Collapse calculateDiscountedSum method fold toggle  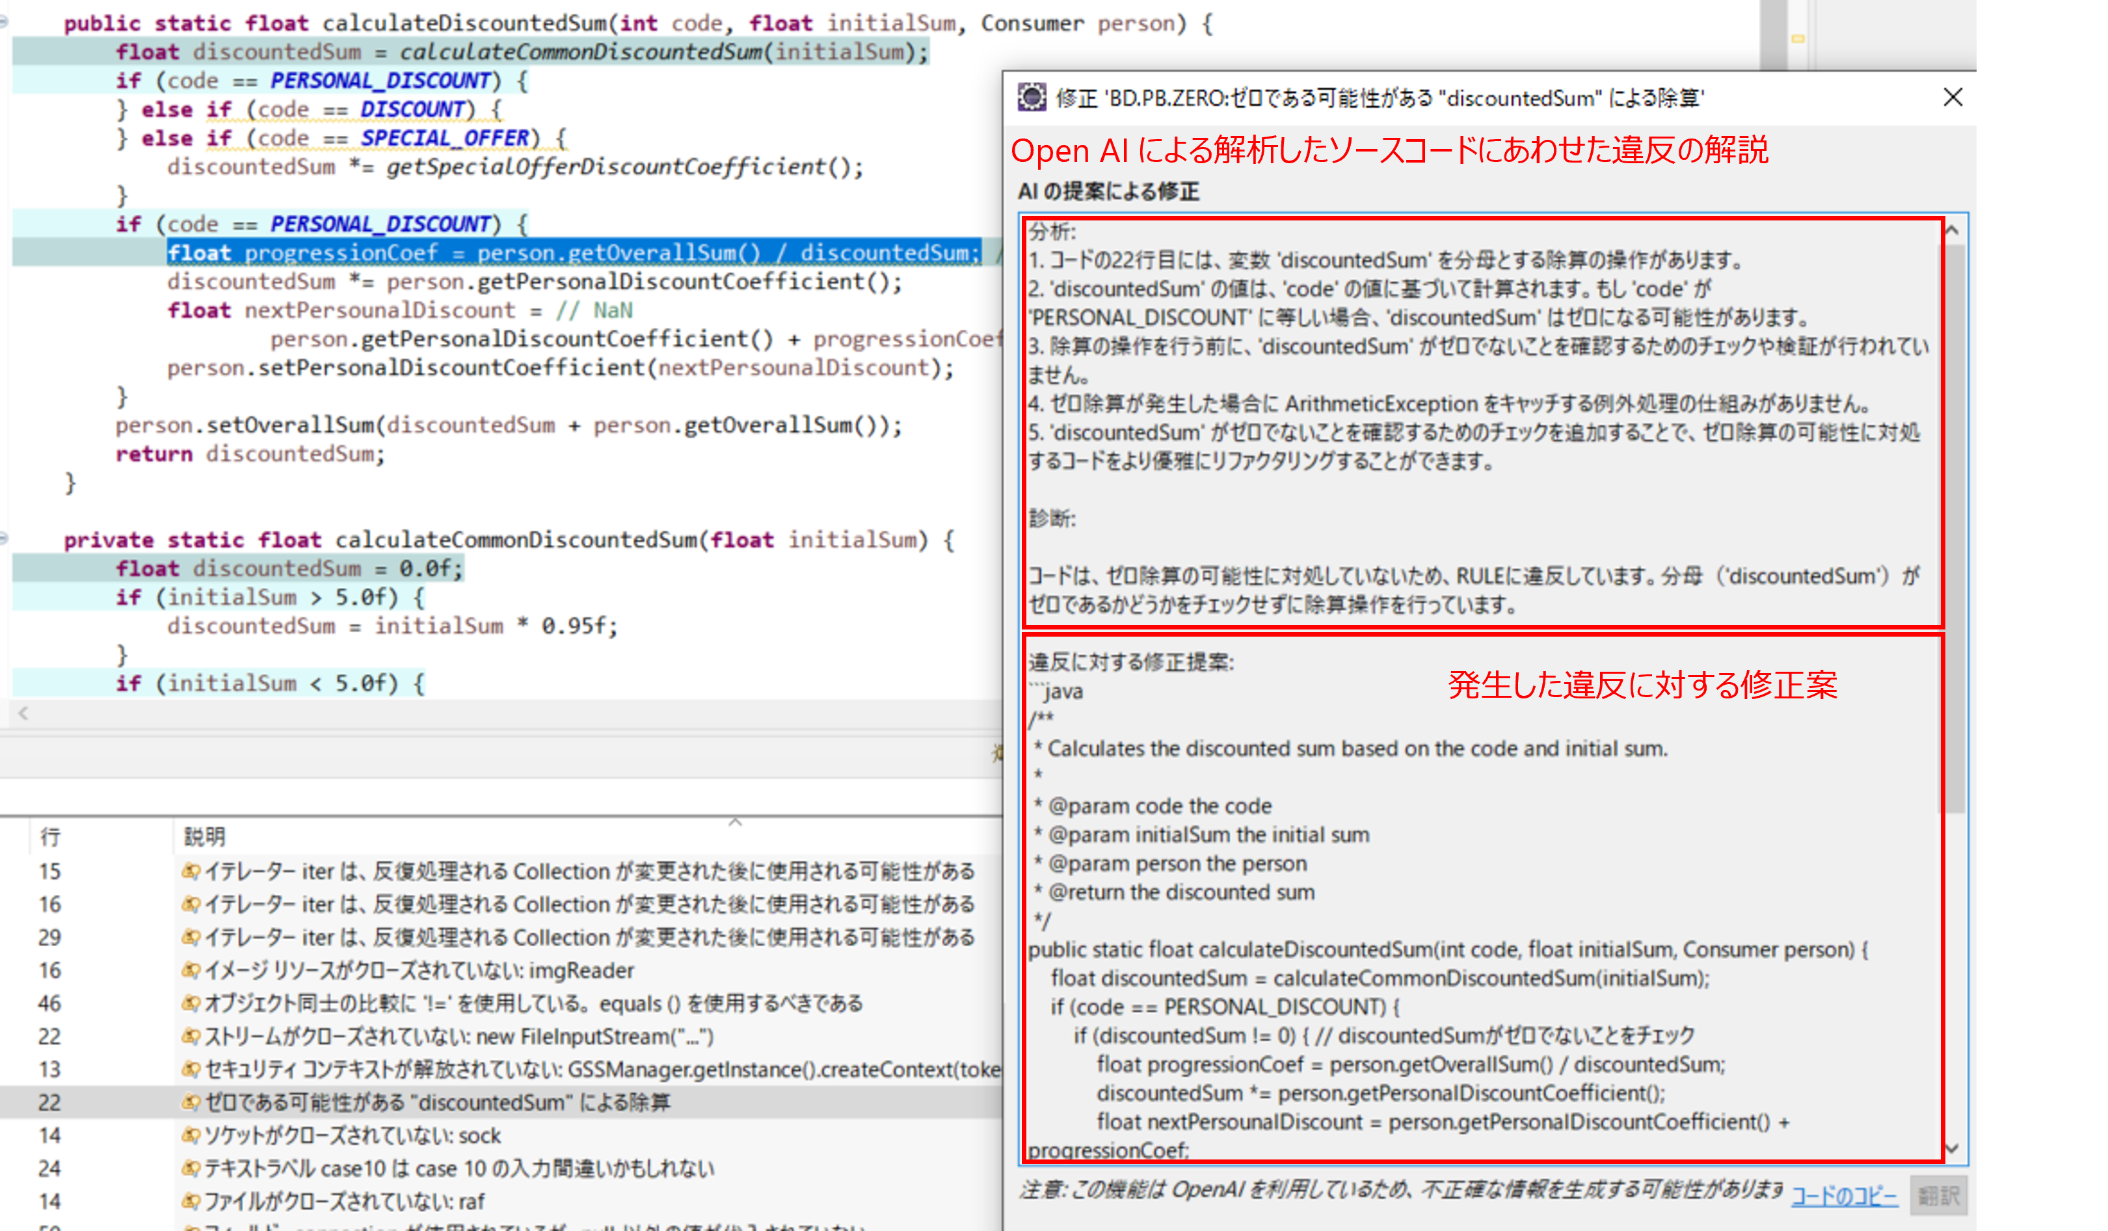coord(4,23)
